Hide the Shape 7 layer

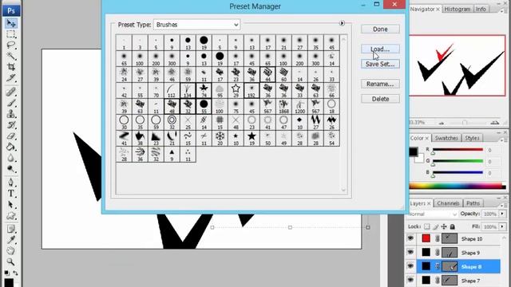click(x=410, y=280)
